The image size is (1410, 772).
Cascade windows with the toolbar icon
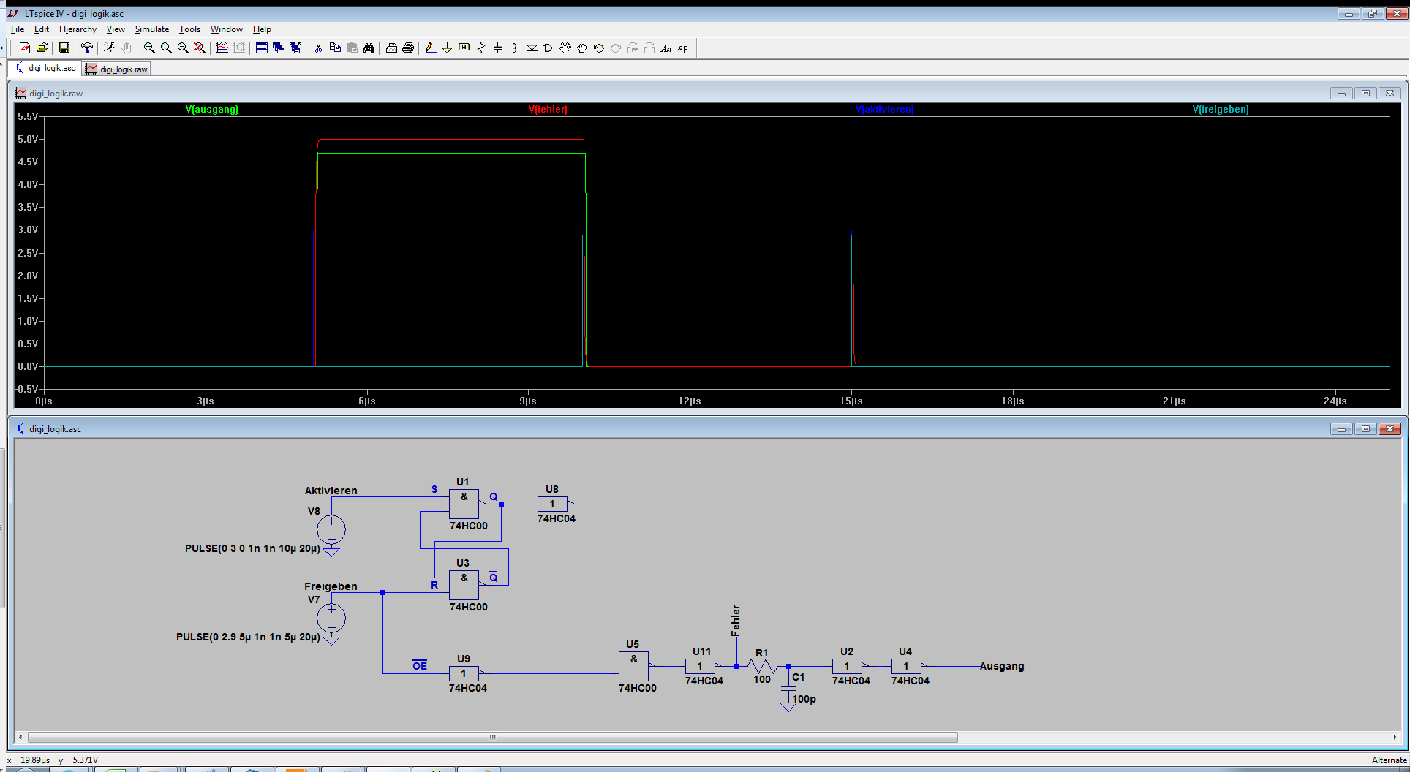279,48
